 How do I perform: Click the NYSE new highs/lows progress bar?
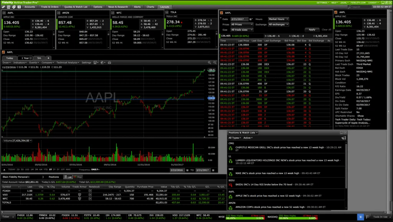[245, 218]
